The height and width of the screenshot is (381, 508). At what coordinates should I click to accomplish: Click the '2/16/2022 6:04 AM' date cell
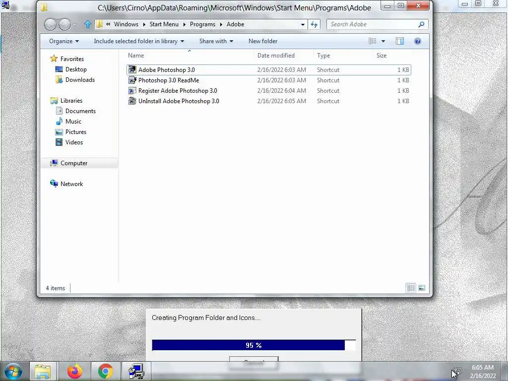pyautogui.click(x=282, y=91)
